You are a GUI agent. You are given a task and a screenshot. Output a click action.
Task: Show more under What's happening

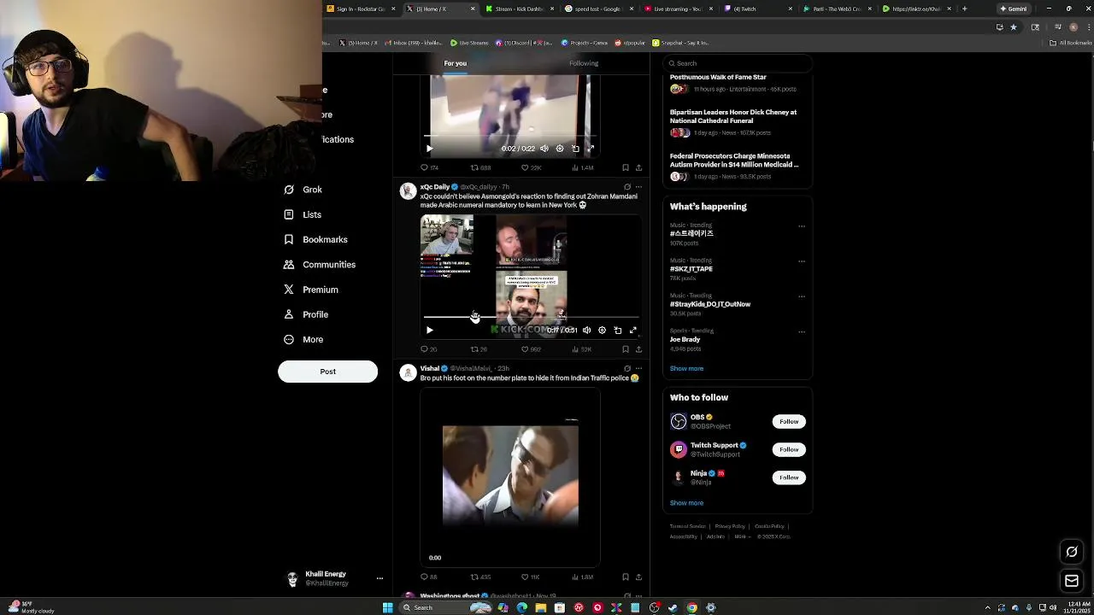coord(686,369)
